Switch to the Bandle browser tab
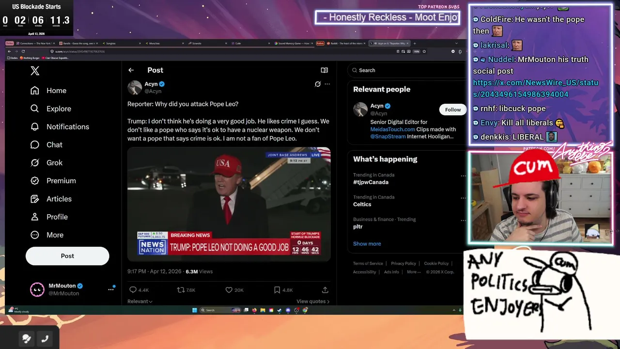 [79, 43]
